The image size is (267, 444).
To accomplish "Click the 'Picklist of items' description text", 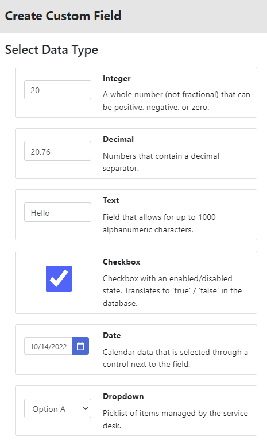I will pos(175,419).
